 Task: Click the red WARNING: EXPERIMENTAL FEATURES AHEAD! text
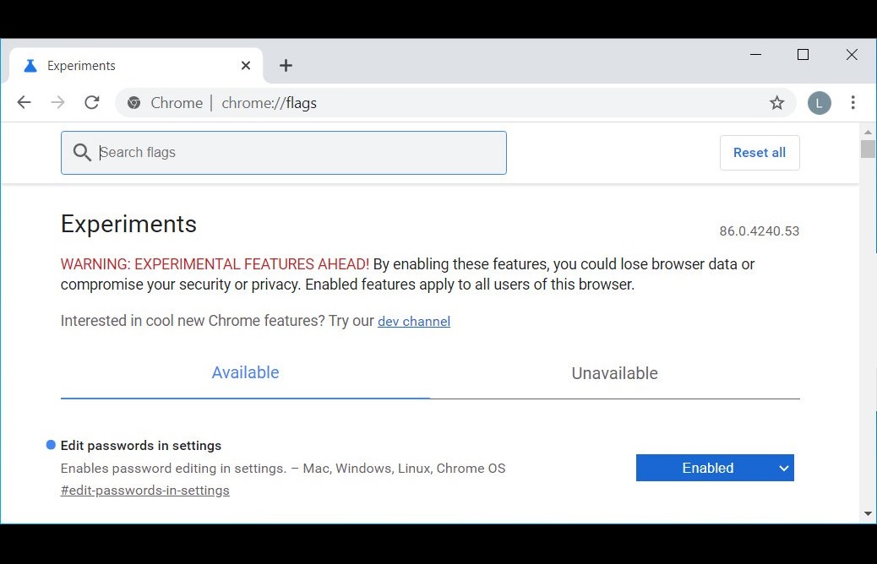[215, 263]
